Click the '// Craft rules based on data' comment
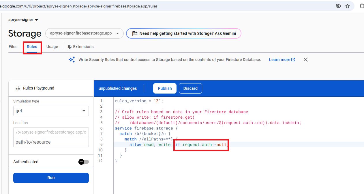Screen dimensions: 364x194 click(181, 112)
